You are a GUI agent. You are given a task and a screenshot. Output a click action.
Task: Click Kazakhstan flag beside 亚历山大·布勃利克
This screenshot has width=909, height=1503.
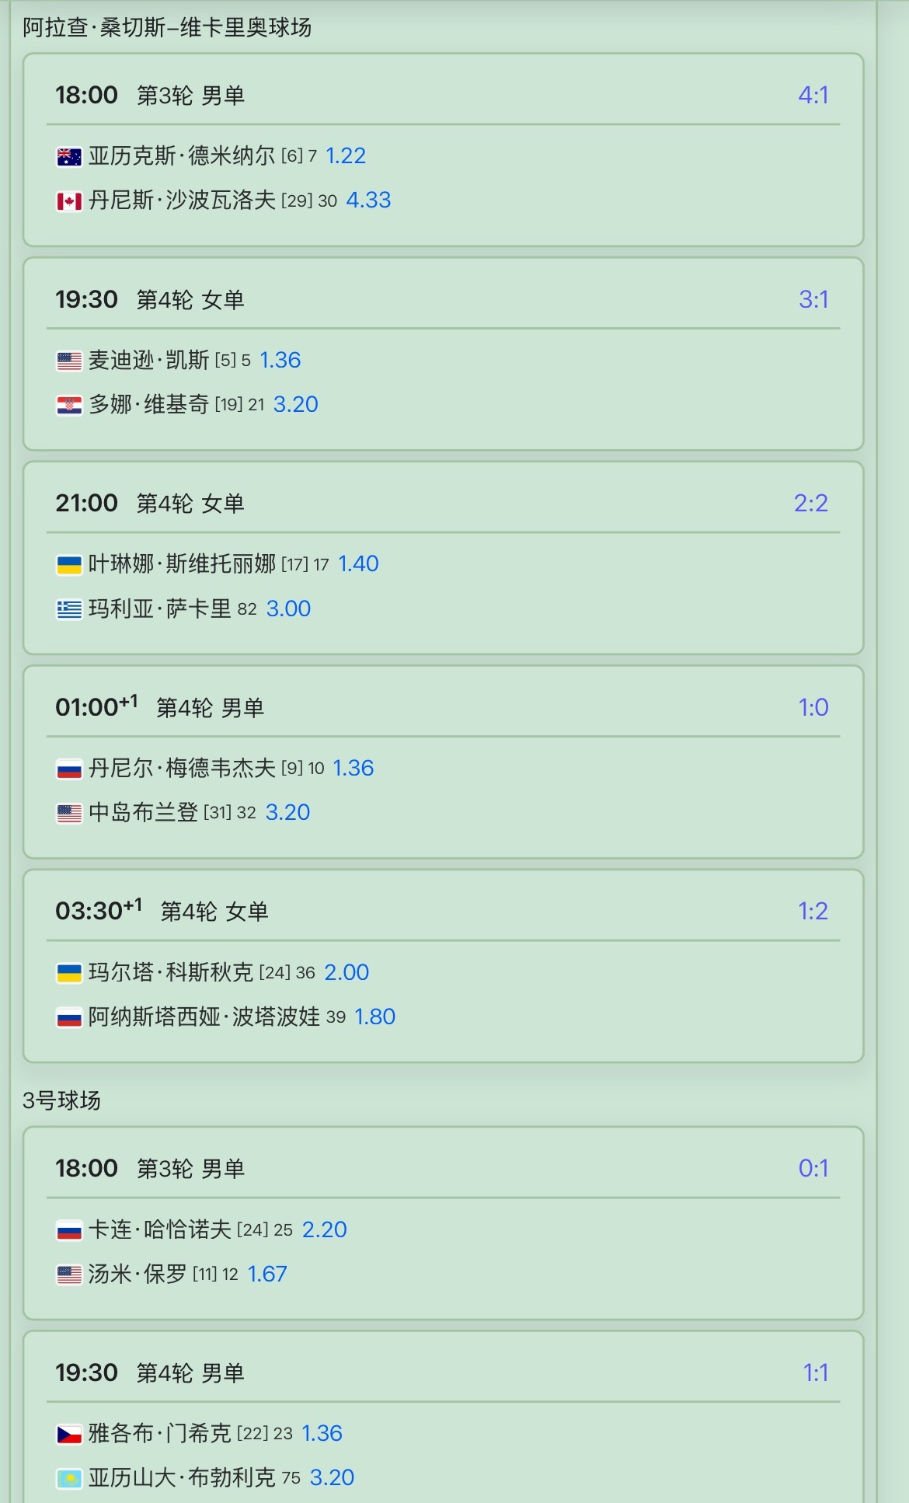[x=69, y=1478]
